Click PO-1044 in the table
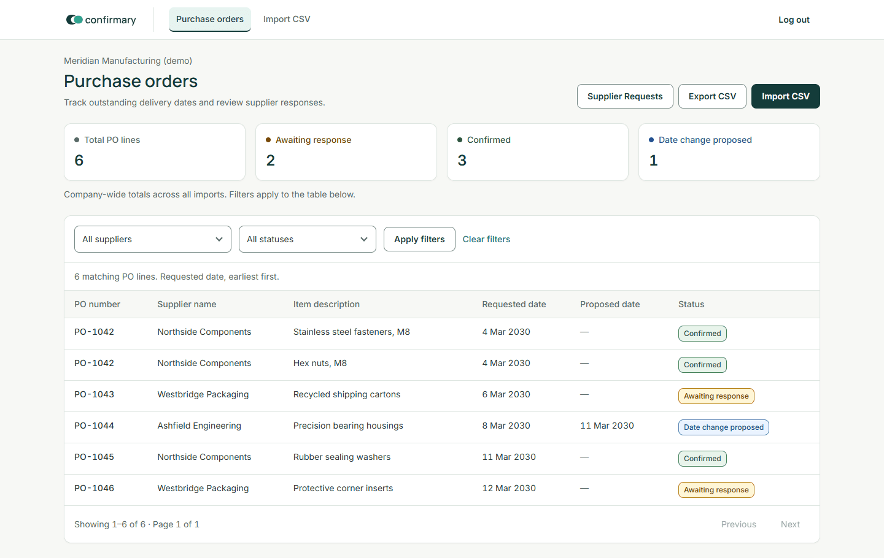Viewport: 884px width, 558px height. (x=94, y=426)
